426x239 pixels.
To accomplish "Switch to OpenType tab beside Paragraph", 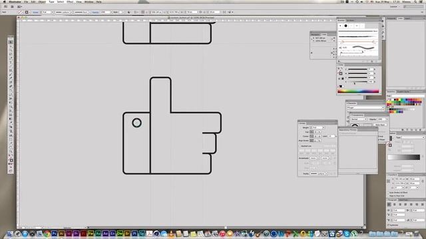I will (403, 200).
